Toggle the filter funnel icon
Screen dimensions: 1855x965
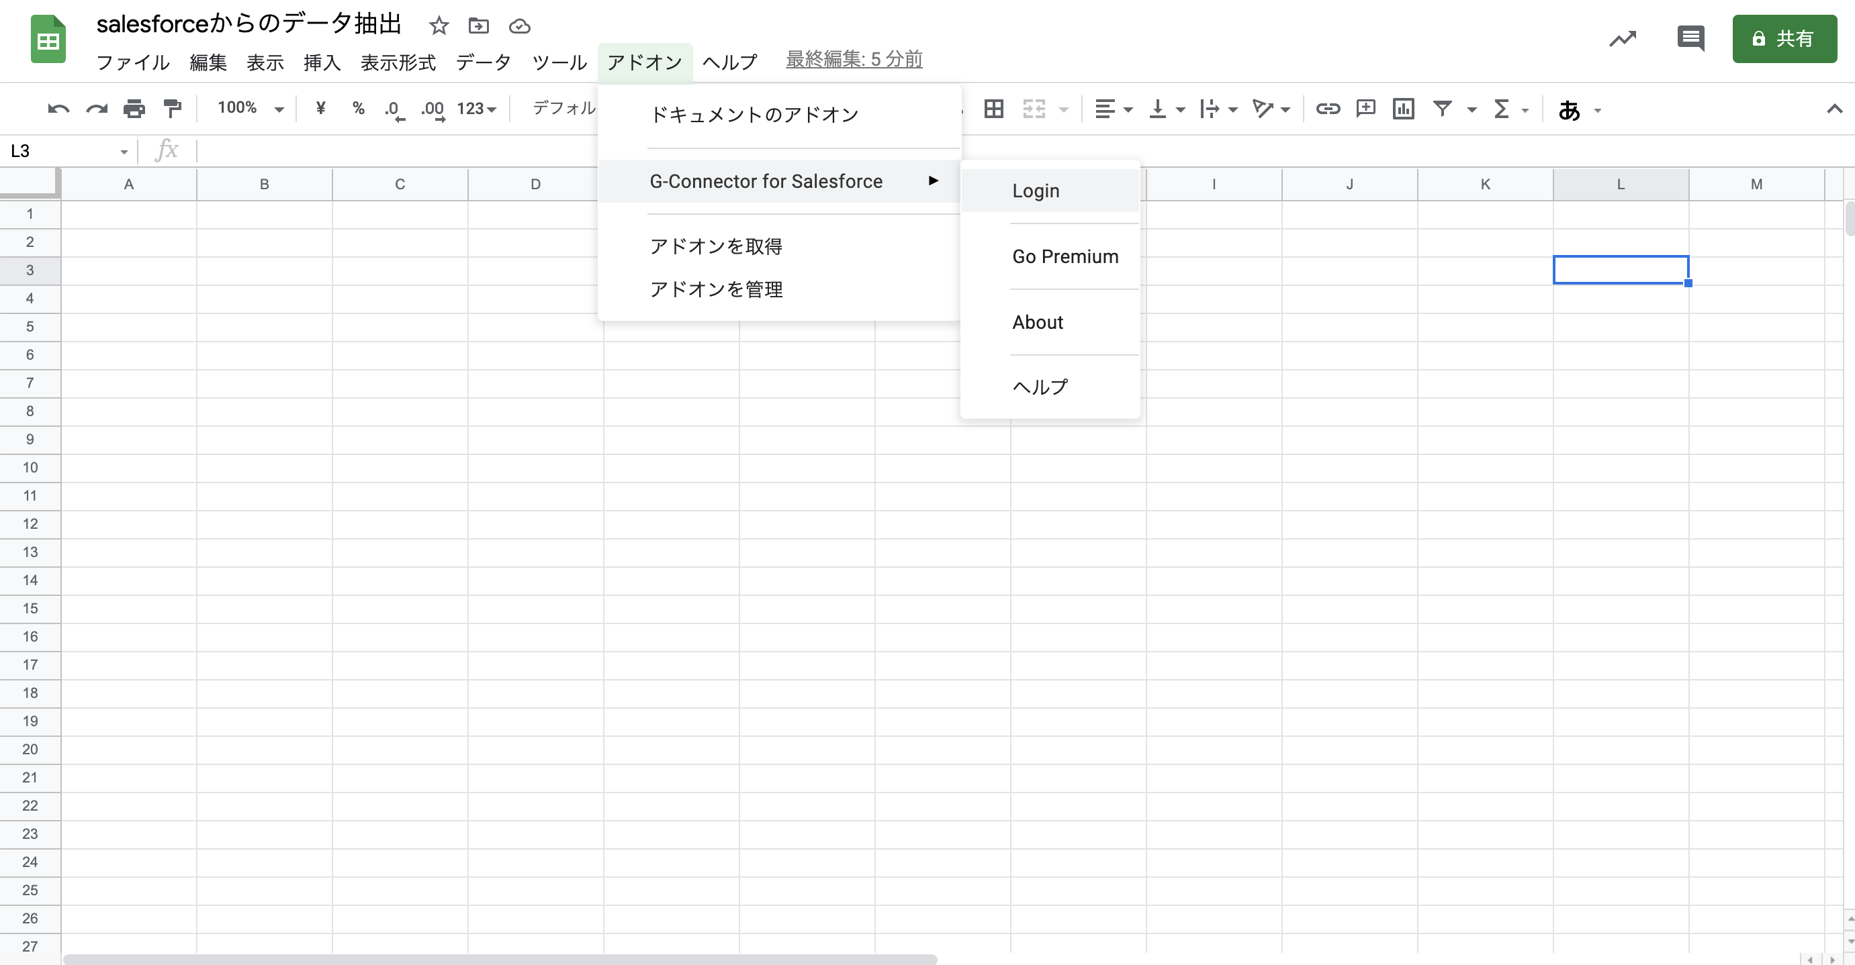tap(1443, 109)
